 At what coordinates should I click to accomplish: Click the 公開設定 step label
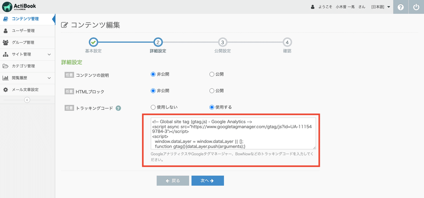[222, 51]
